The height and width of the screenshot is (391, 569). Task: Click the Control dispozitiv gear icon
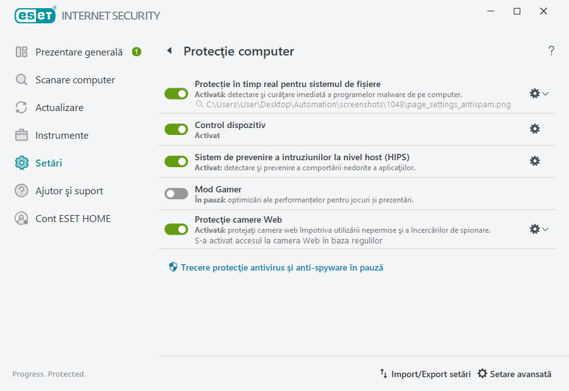[x=535, y=129]
